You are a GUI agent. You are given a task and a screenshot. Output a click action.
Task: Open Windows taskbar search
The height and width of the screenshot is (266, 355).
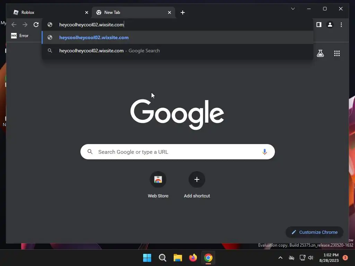162,258
